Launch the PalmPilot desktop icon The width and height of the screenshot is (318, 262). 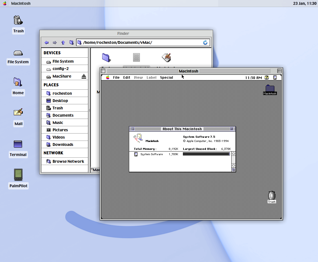pos(18,175)
